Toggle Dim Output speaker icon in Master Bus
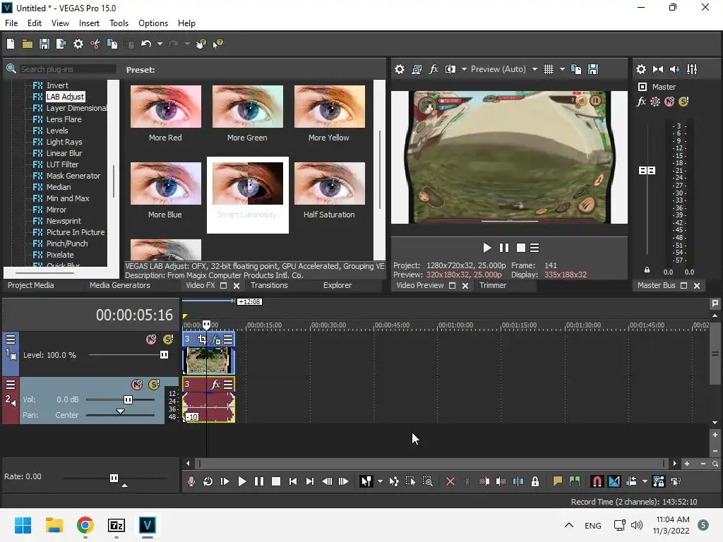 (674, 69)
